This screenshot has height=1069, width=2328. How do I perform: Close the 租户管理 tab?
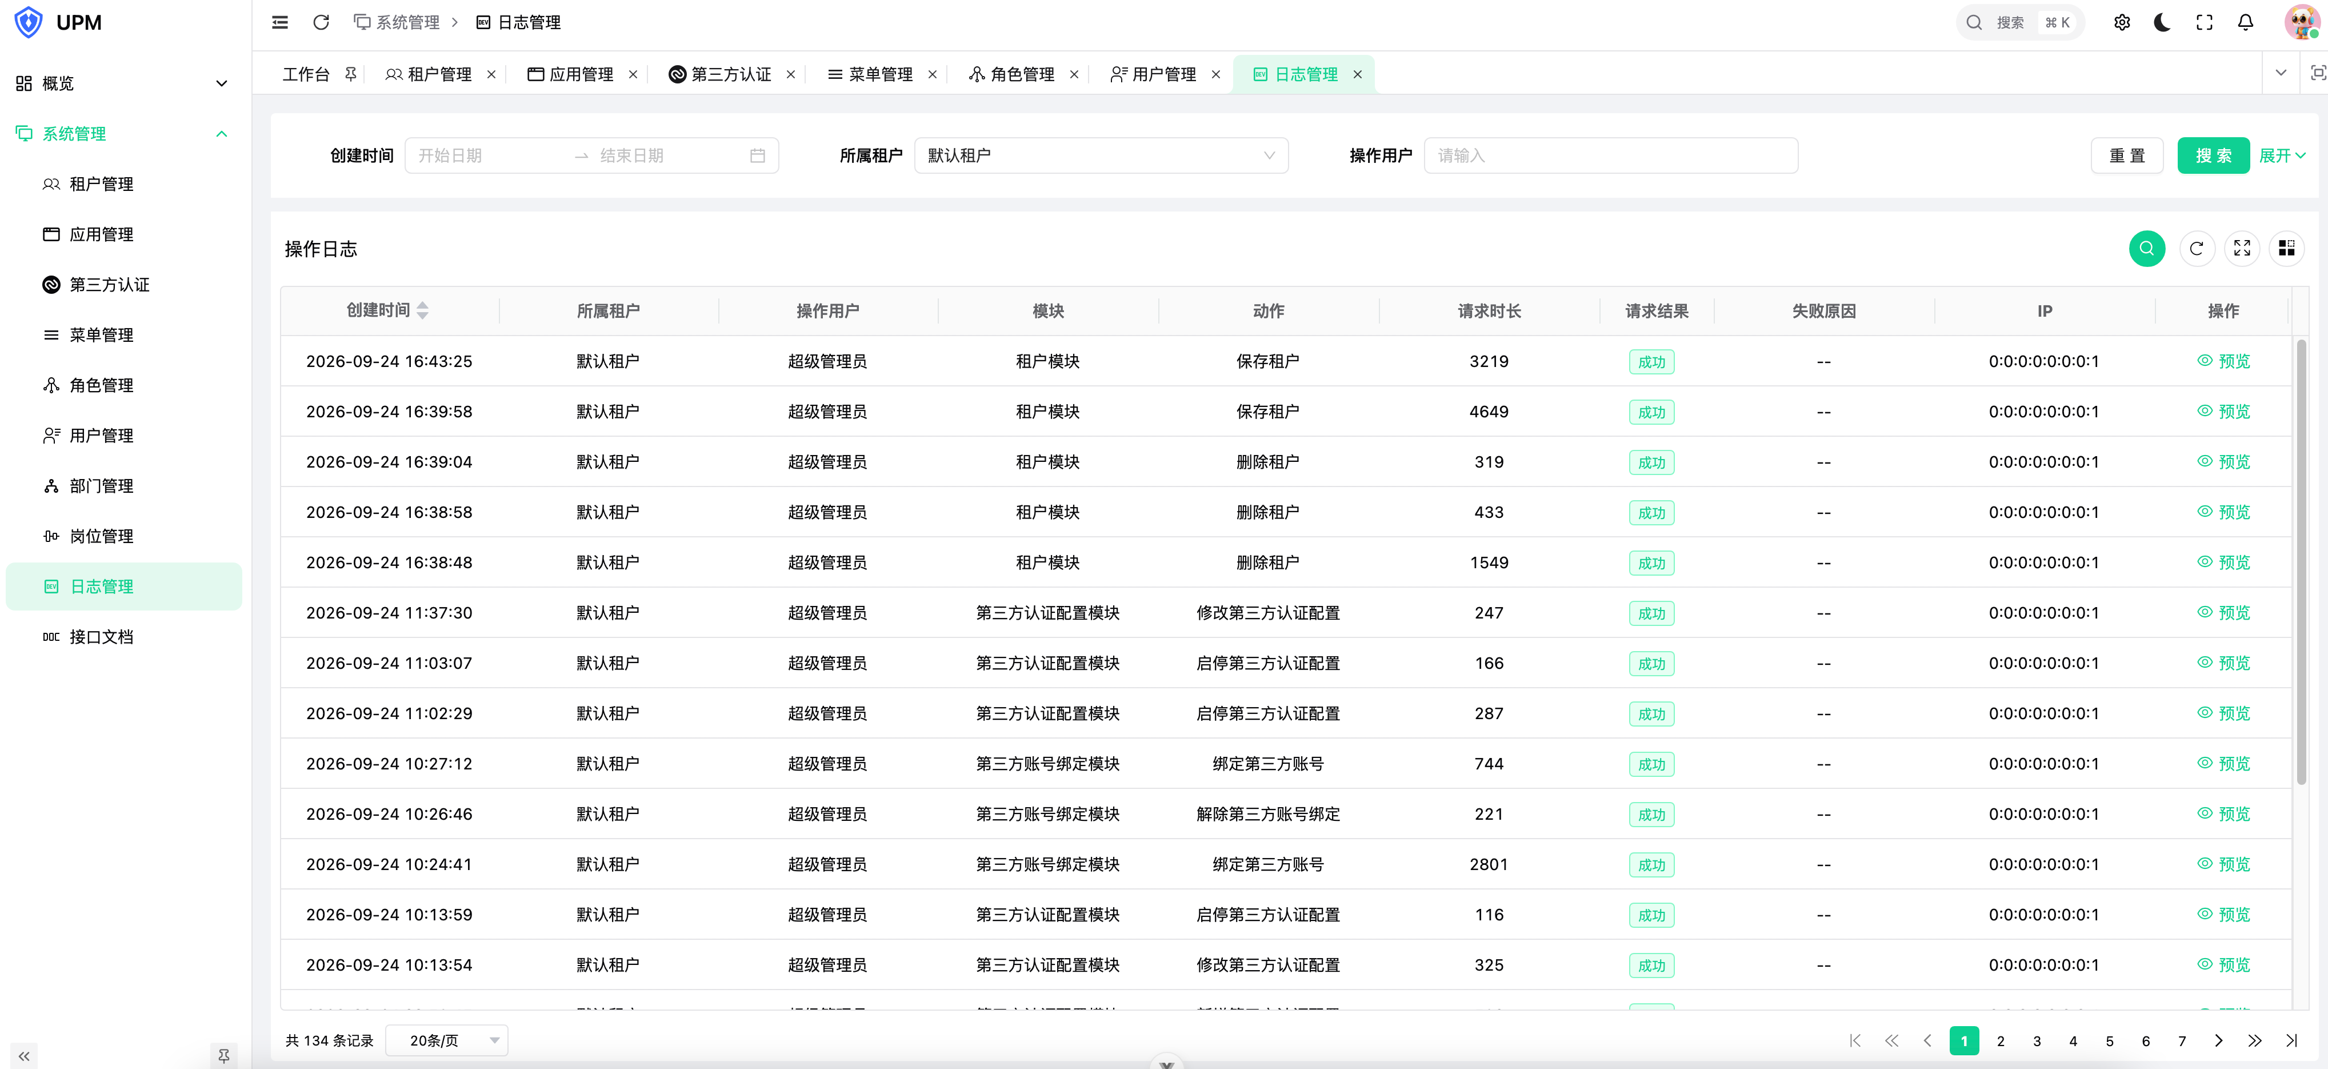(x=491, y=74)
